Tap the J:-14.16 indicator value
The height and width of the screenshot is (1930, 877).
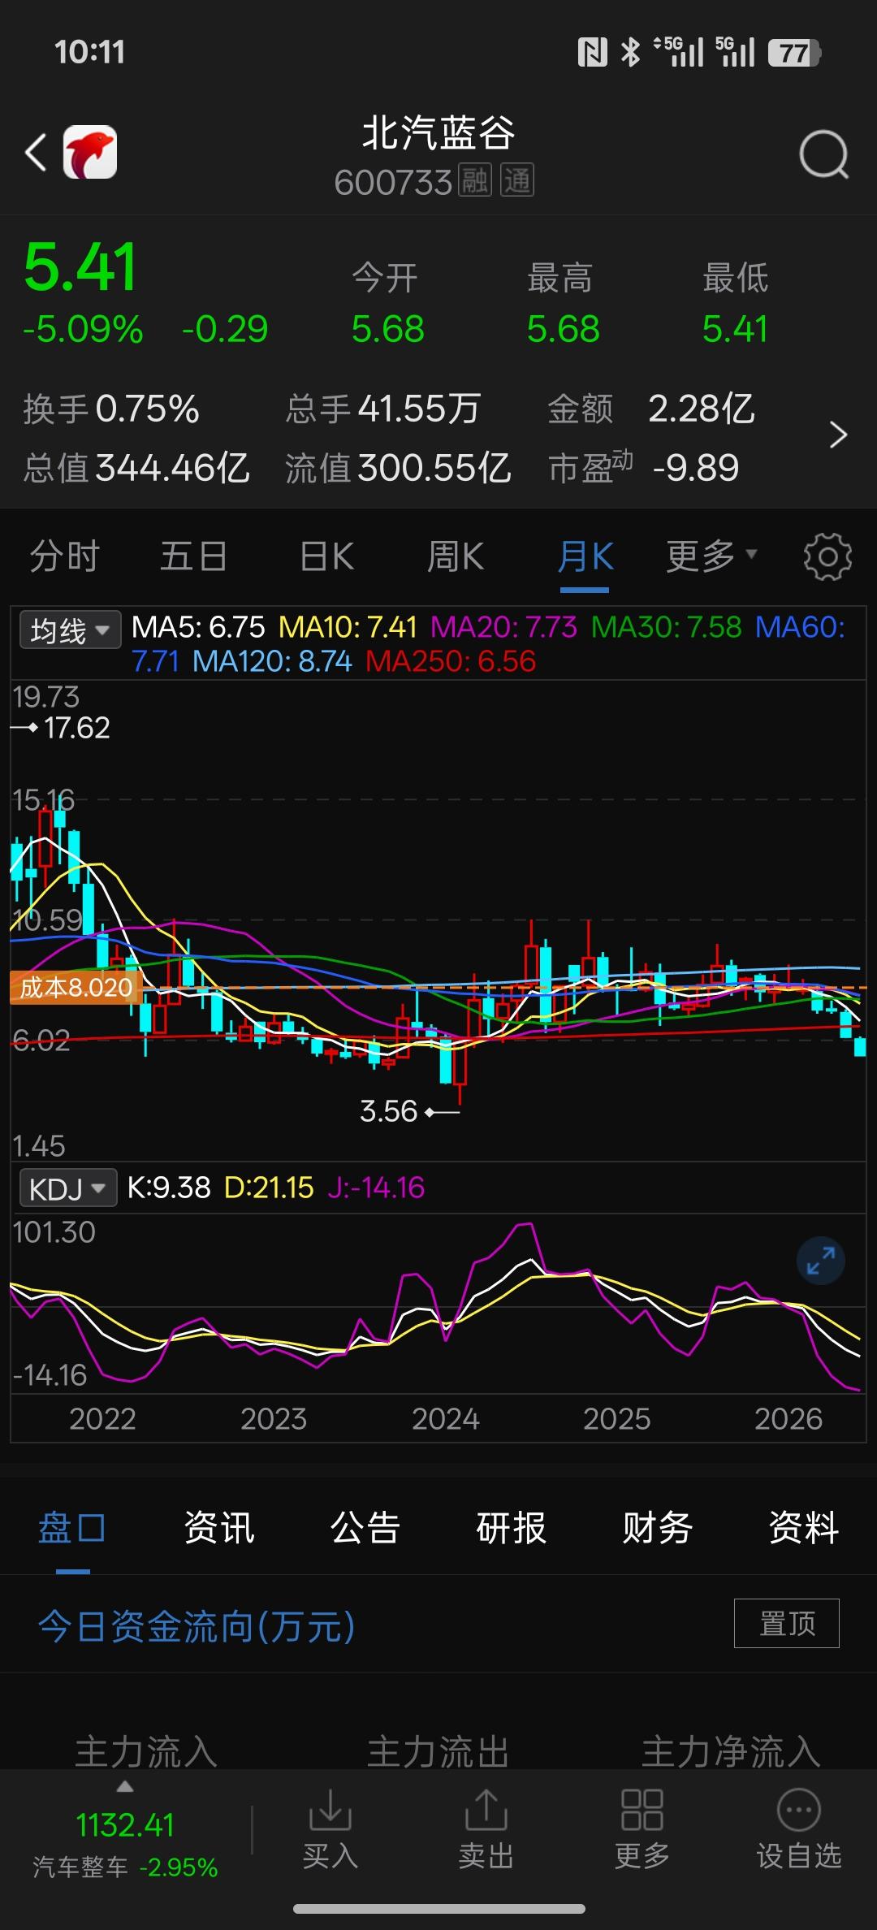(376, 1188)
